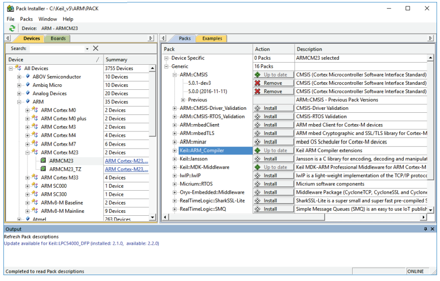Open the search field dropdown arrow
Image resolution: width=440 pixels, height=281 pixels.
[x=87, y=49]
